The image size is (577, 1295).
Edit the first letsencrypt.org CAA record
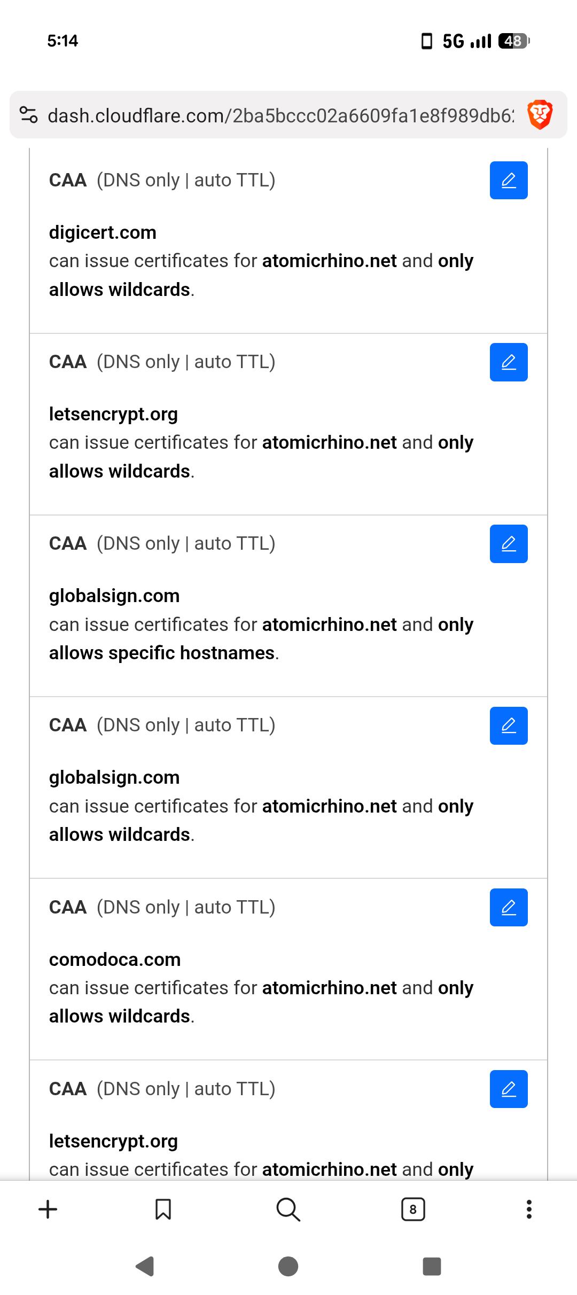509,362
